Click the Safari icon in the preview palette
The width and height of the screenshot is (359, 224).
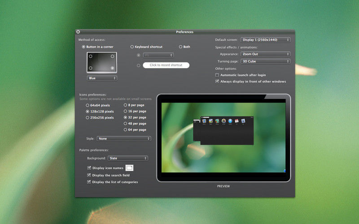pyautogui.click(x=229, y=121)
